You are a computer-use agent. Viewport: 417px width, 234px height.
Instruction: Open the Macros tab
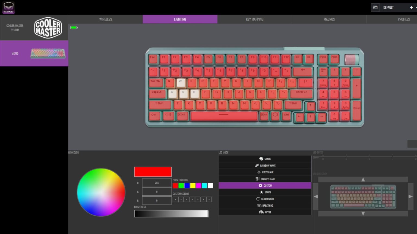tap(329, 19)
